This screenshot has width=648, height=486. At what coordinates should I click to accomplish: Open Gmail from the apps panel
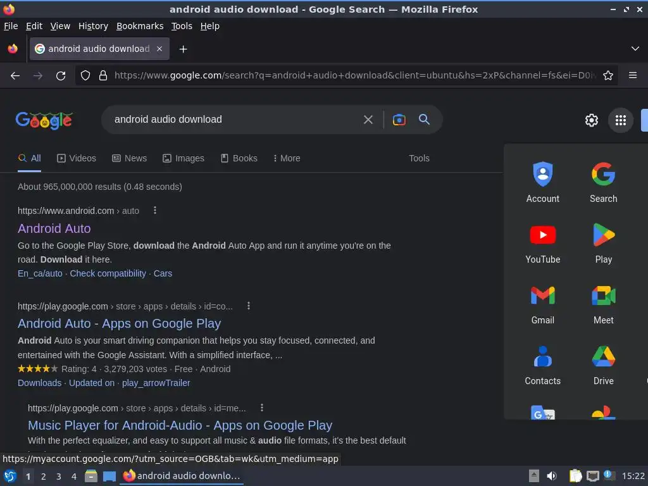542,304
